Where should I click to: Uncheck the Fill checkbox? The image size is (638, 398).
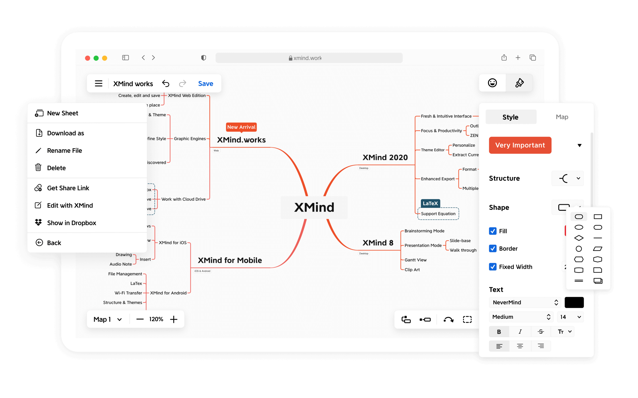[493, 231]
